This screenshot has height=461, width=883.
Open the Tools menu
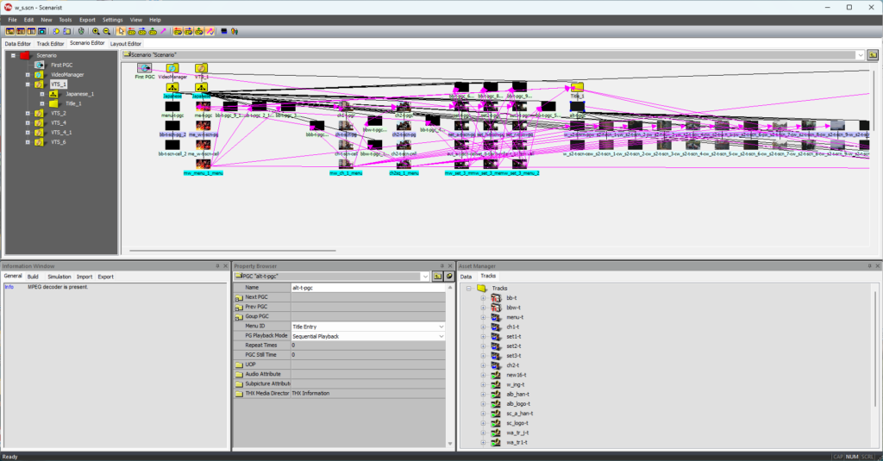[x=65, y=20]
